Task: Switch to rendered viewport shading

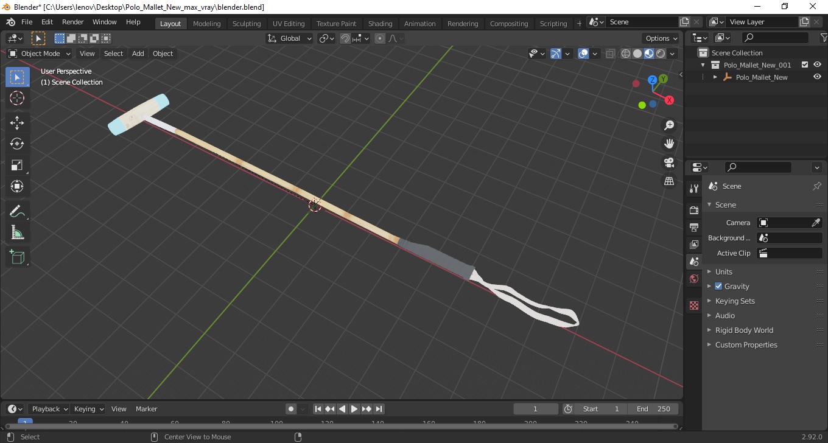Action: click(x=661, y=54)
